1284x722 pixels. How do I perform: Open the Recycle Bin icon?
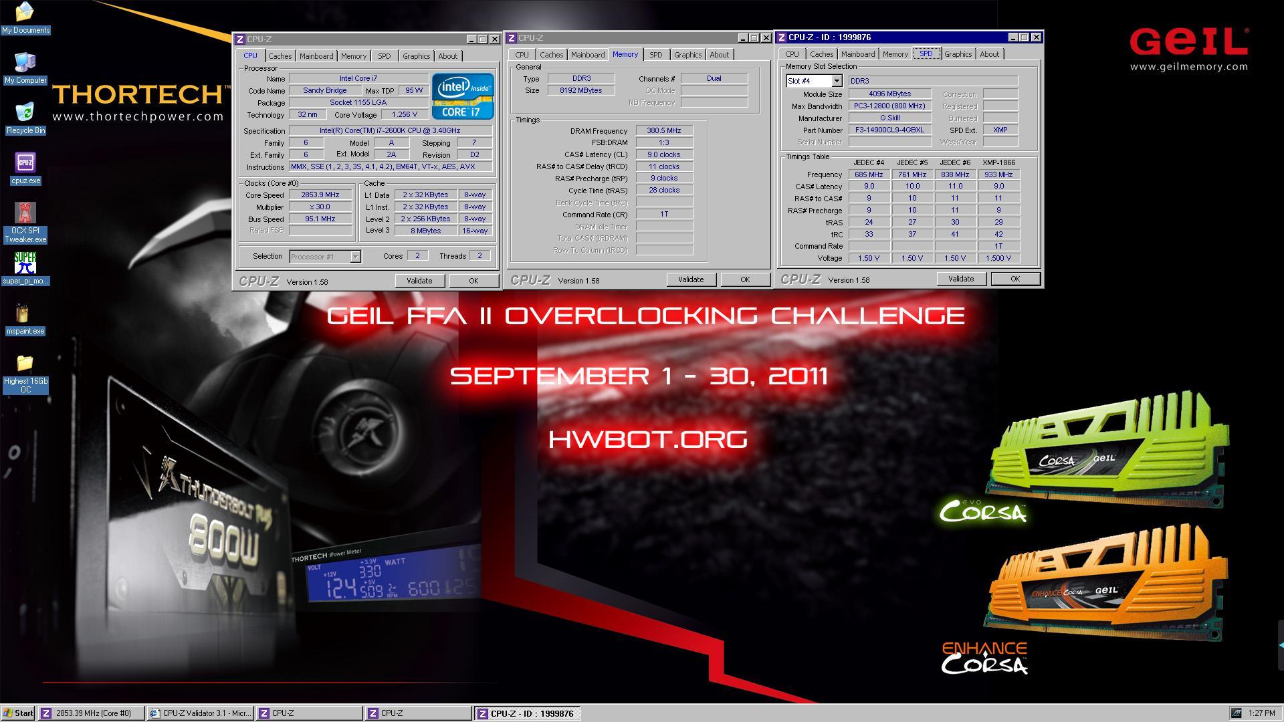[25, 118]
